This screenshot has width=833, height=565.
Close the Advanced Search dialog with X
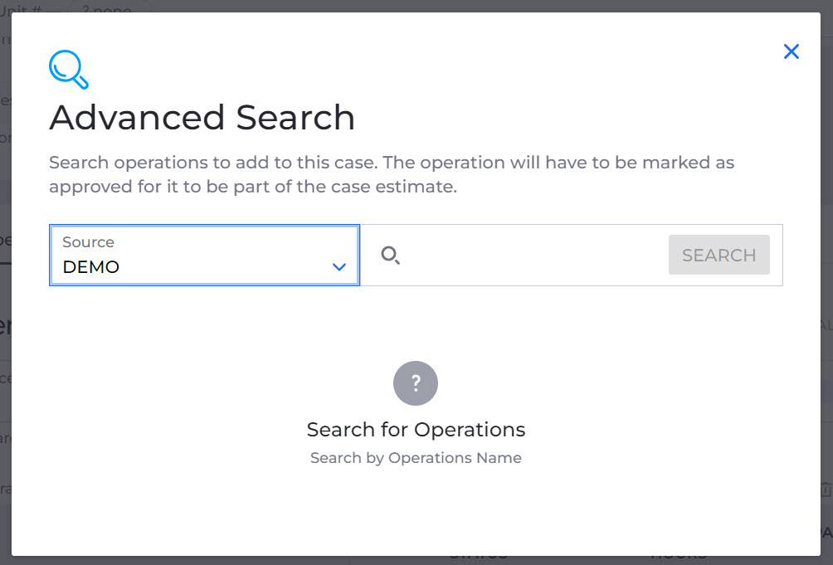(x=791, y=51)
